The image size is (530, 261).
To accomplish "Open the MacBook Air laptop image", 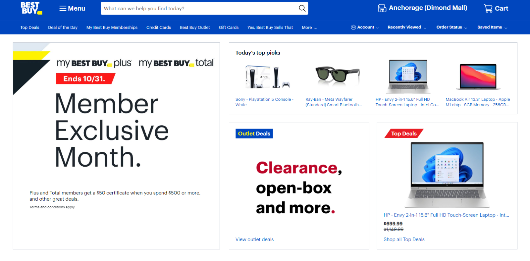I will point(478,77).
